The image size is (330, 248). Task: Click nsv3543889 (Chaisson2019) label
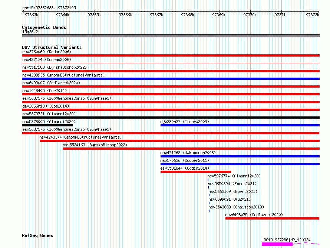pyautogui.click(x=236, y=207)
